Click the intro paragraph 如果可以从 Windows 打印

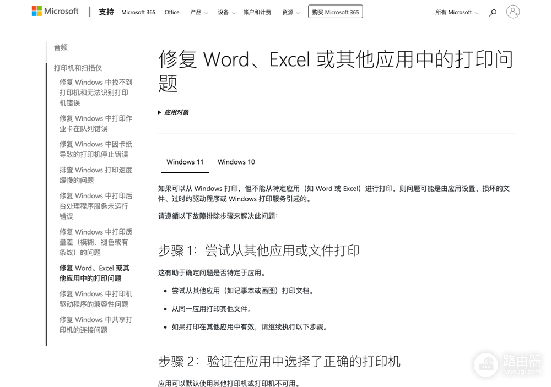point(334,194)
